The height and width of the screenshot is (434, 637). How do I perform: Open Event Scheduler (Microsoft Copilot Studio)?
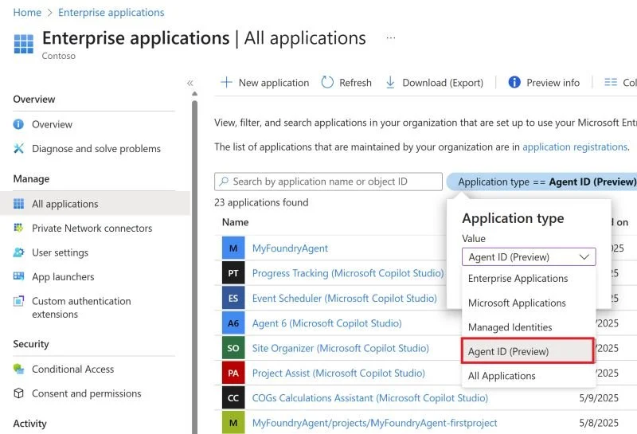pyautogui.click(x=345, y=299)
